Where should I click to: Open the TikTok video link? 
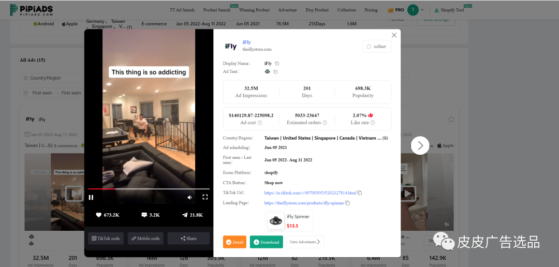click(x=310, y=193)
